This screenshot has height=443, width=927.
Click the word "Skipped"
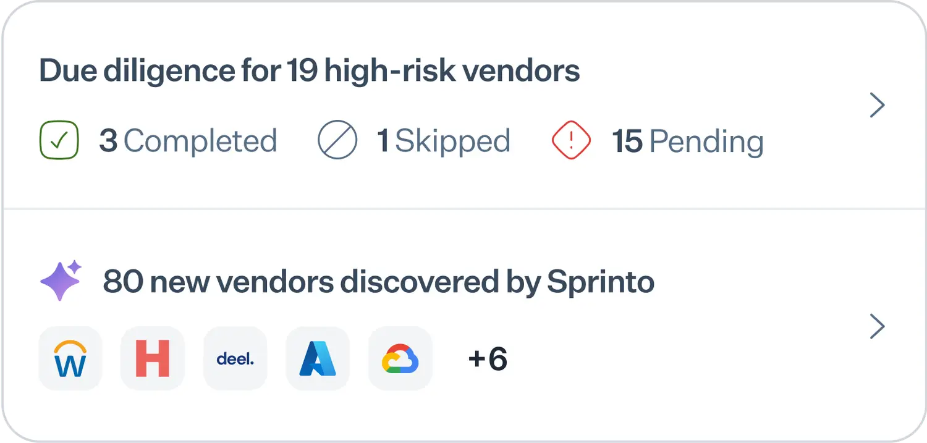452,141
